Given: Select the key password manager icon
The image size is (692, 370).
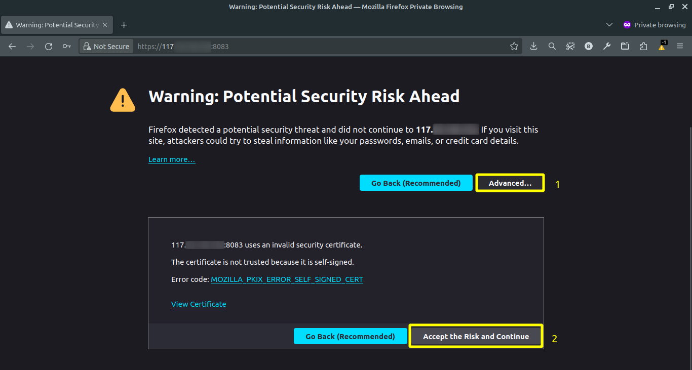Looking at the screenshot, I should 66,46.
